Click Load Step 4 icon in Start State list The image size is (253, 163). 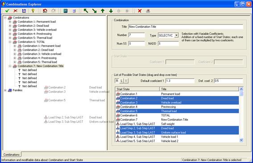[x=118, y=137]
